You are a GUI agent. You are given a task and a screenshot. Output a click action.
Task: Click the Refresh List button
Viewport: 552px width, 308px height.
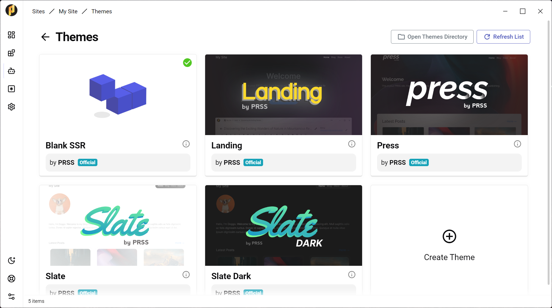pos(503,37)
